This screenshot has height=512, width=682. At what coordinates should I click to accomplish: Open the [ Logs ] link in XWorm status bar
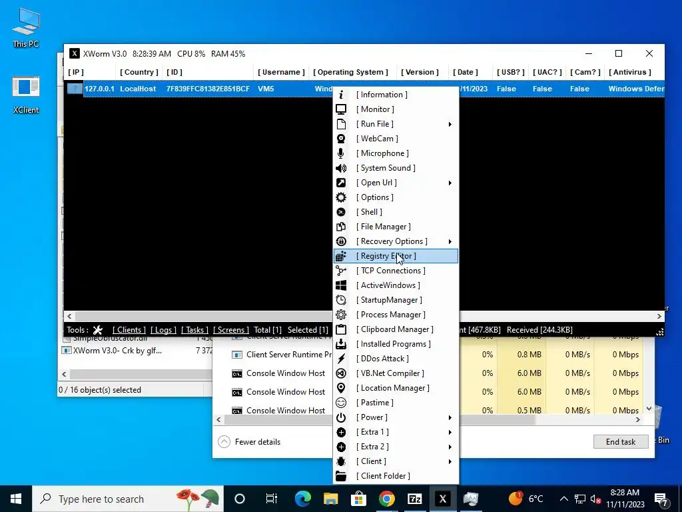click(x=164, y=330)
